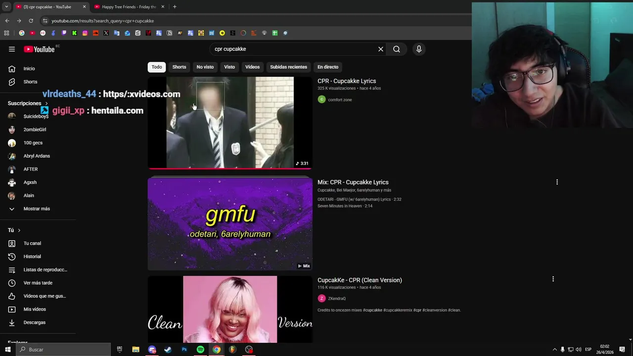Expand the 'Suscripciones' section arrow

(x=46, y=103)
